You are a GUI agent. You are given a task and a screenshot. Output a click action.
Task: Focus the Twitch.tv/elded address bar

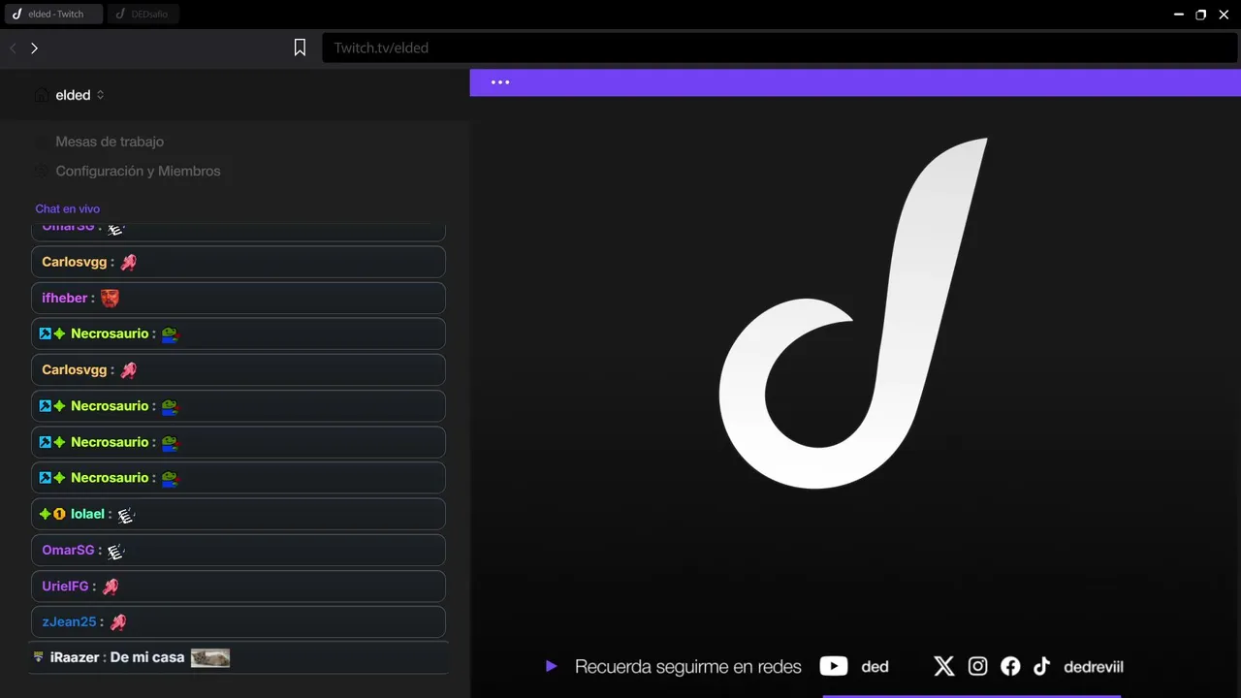pos(780,48)
